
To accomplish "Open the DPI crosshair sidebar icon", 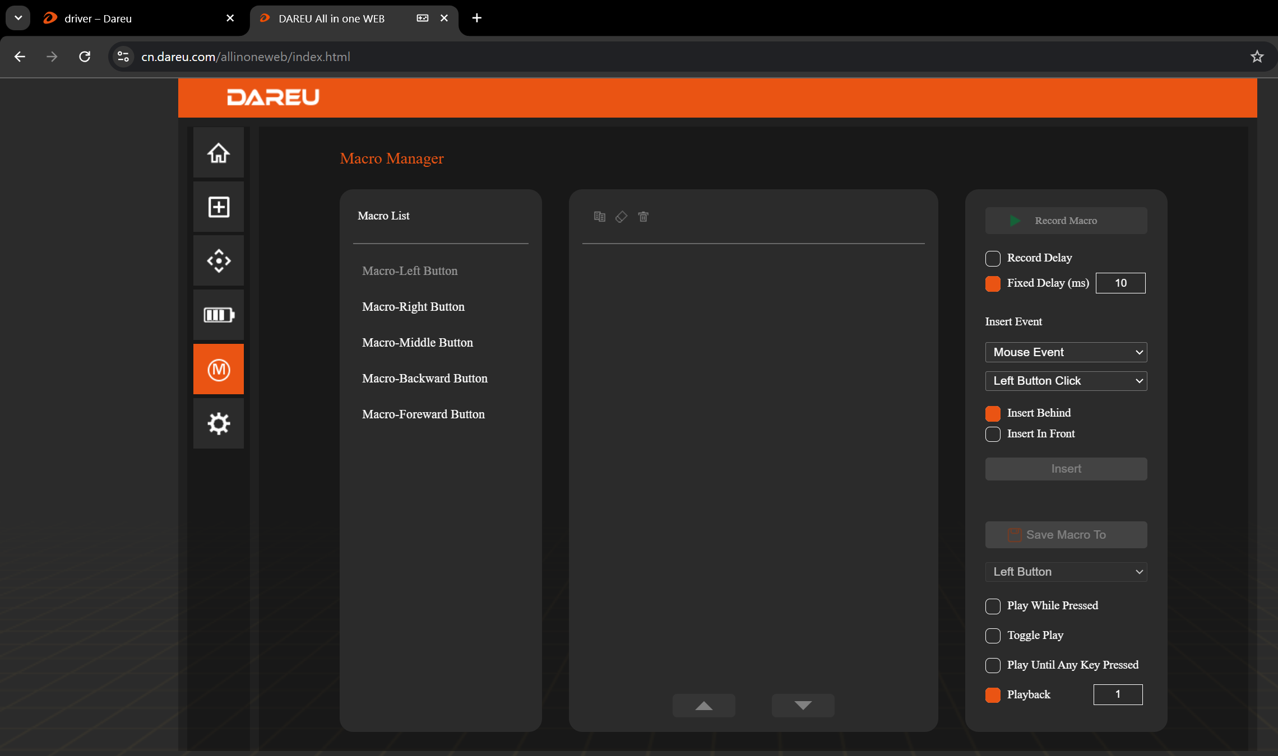I will point(219,261).
